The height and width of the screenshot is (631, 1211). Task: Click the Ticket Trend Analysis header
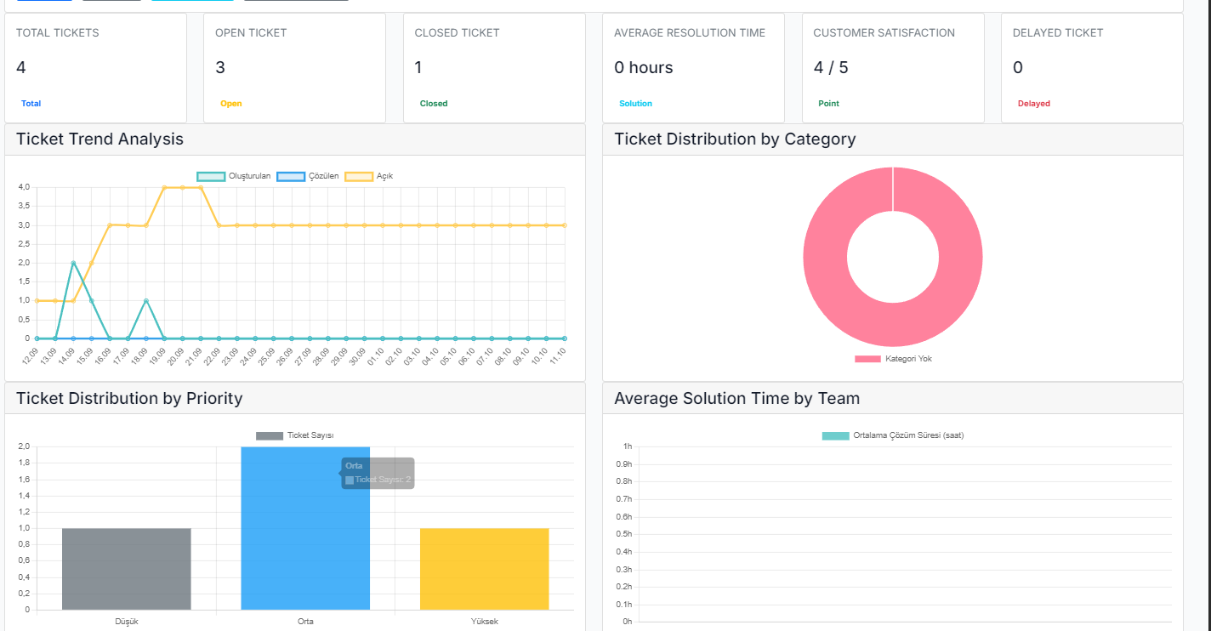coord(99,139)
